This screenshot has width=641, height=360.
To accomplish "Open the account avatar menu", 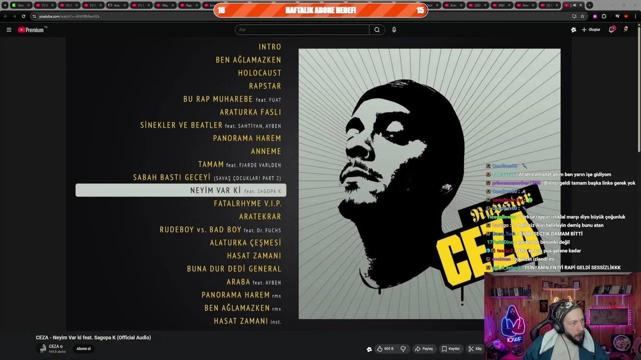I will pos(626,29).
